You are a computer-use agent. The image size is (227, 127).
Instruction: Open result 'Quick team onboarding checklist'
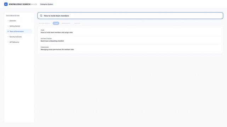(x=130, y=40)
